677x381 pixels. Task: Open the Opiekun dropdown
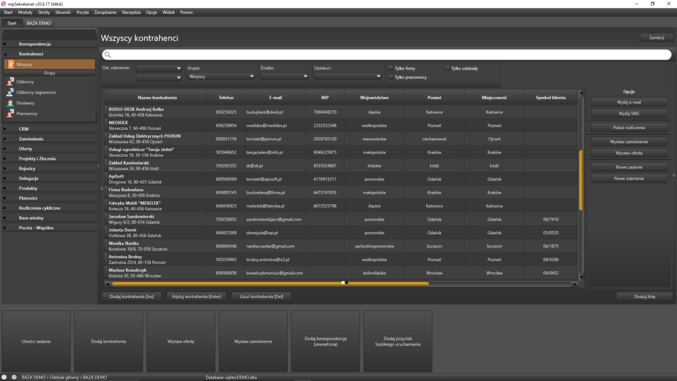click(348, 76)
